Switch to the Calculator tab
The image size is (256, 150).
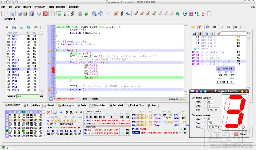98,105
